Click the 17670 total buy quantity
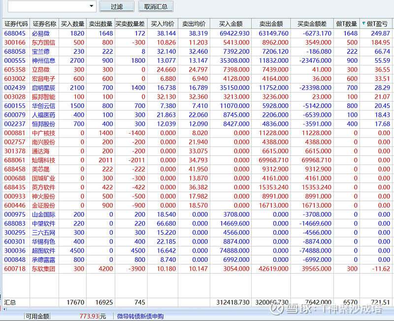The height and width of the screenshot is (321, 394). coord(75,302)
